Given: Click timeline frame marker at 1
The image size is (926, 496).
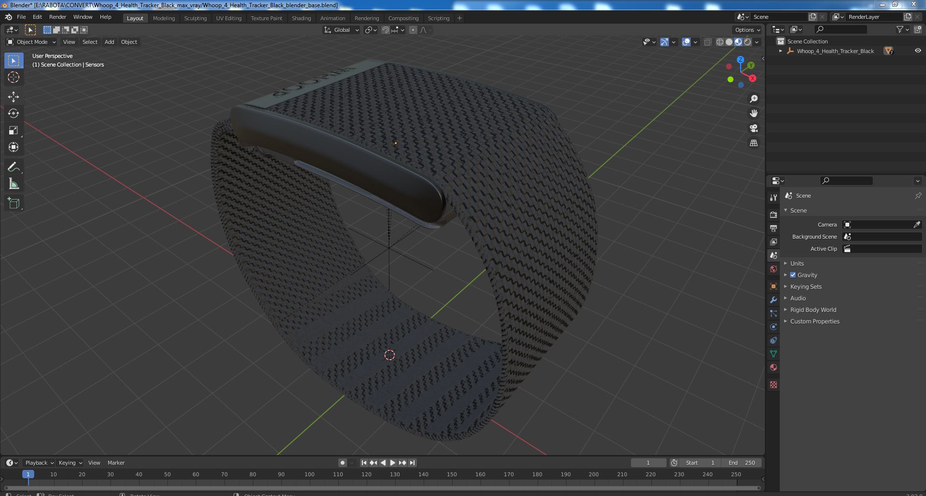Looking at the screenshot, I should [x=28, y=474].
